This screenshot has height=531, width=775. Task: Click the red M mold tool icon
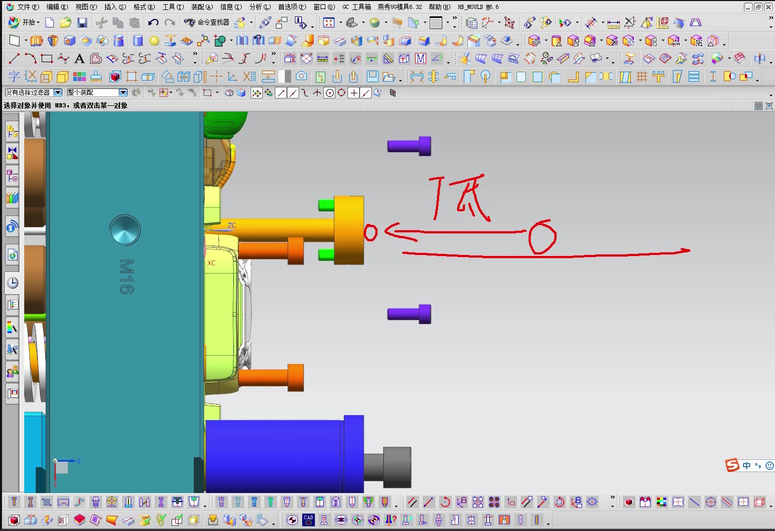[x=421, y=58]
